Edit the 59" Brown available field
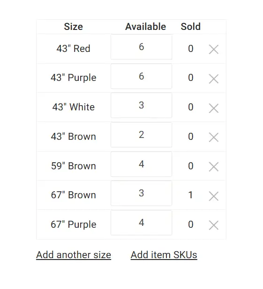This screenshot has width=263, height=289. [142, 164]
